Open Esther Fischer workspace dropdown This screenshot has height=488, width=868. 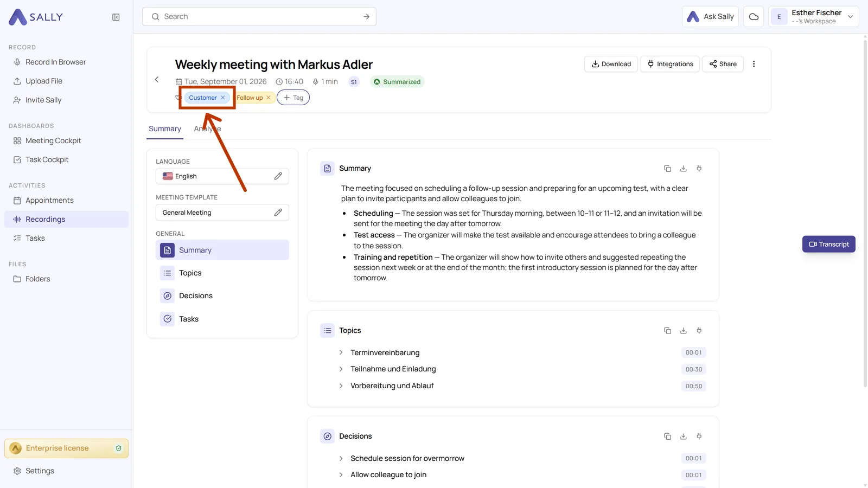(x=813, y=17)
